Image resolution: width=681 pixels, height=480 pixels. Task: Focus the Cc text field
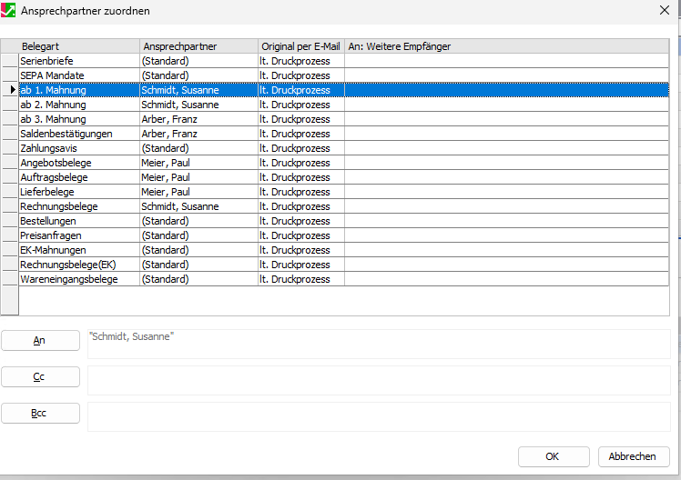378,380
